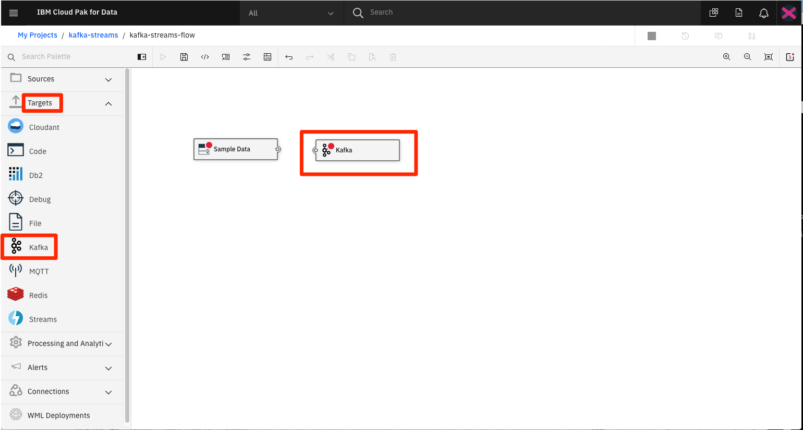Click the import/export panel icon in toolbar
The width and height of the screenshot is (803, 430).
pos(226,57)
